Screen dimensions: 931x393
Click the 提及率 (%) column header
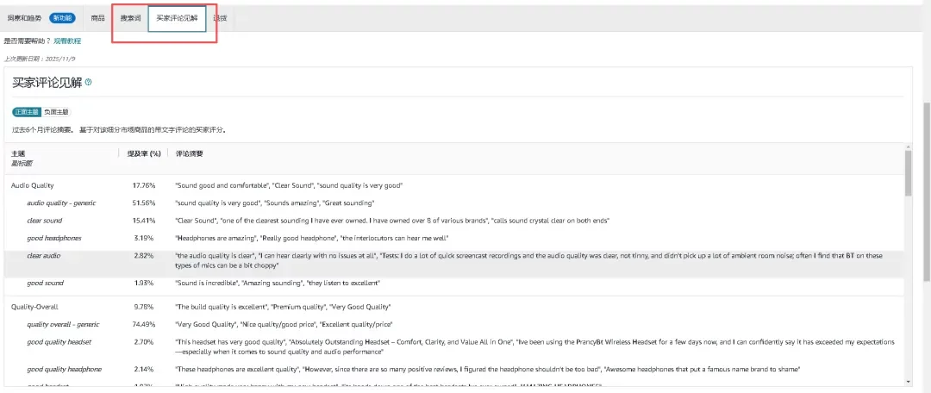pos(144,153)
